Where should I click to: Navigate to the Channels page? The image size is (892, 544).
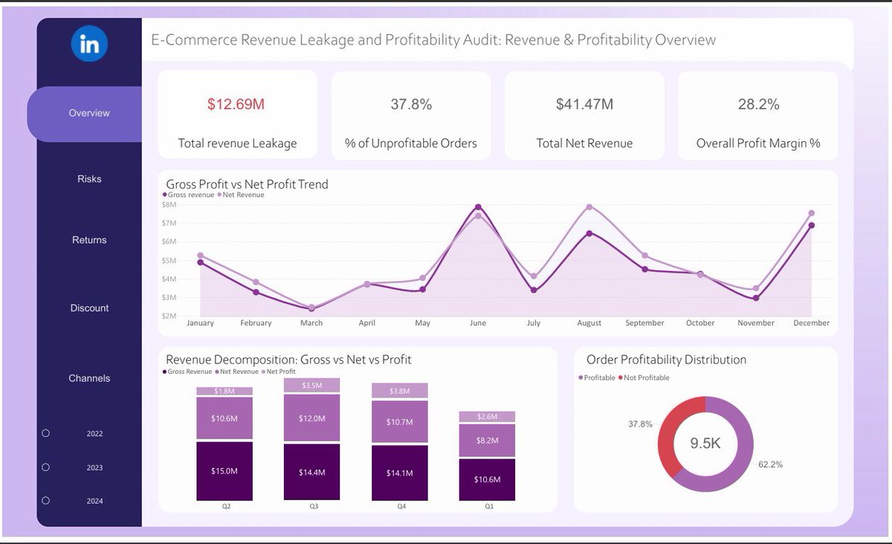tap(89, 378)
